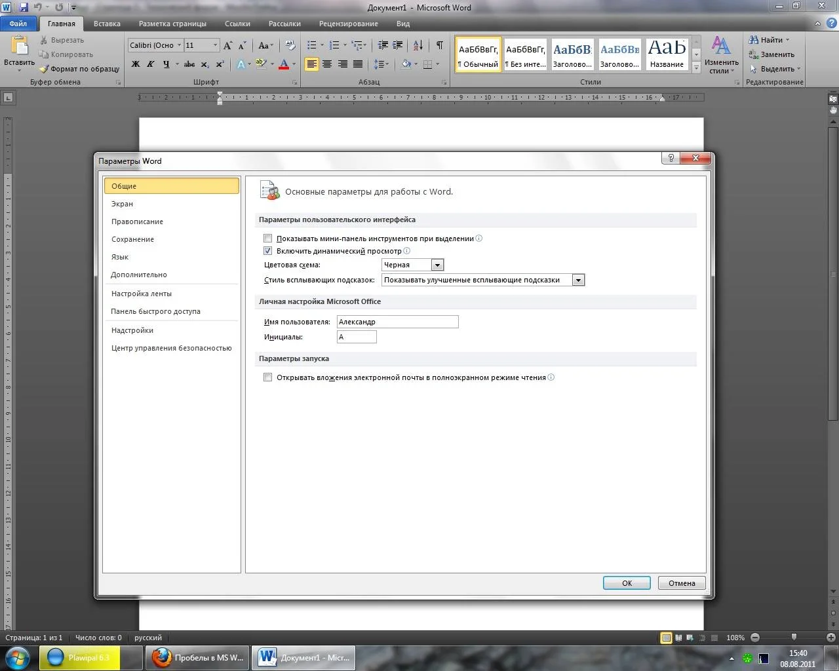The width and height of the screenshot is (839, 671).
Task: Click the Format Painter brush icon
Action: pyautogui.click(x=45, y=69)
